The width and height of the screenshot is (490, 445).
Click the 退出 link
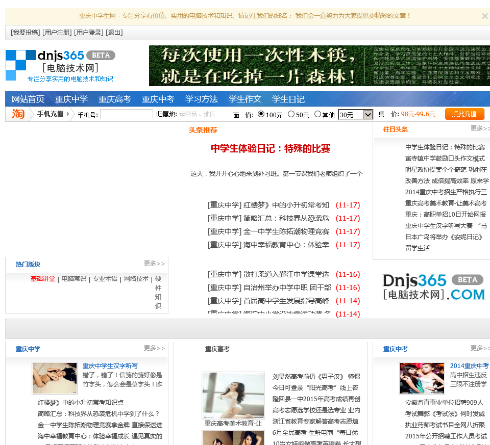pyautogui.click(x=114, y=33)
